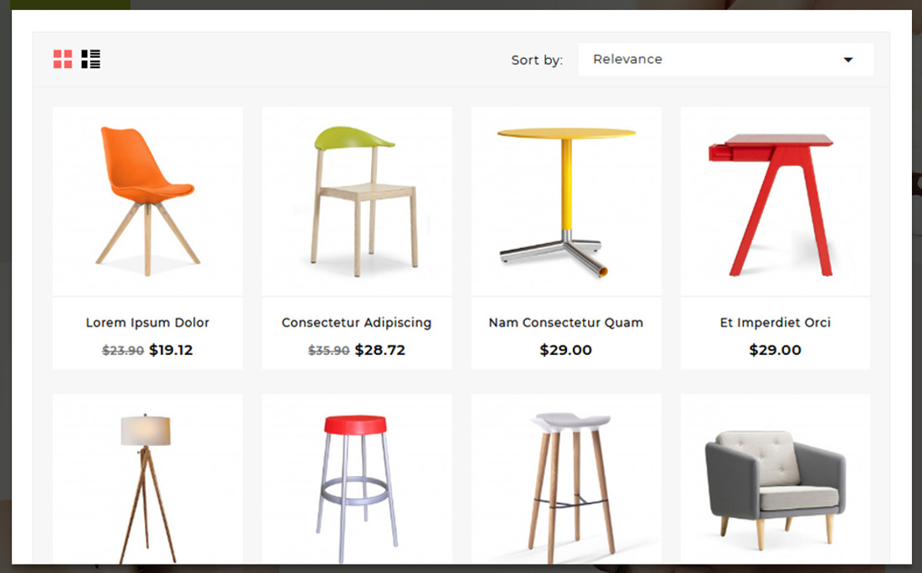This screenshot has width=922, height=573.
Task: Click the $29.00 price under Et Imperdiet Orci
Action: (x=775, y=350)
